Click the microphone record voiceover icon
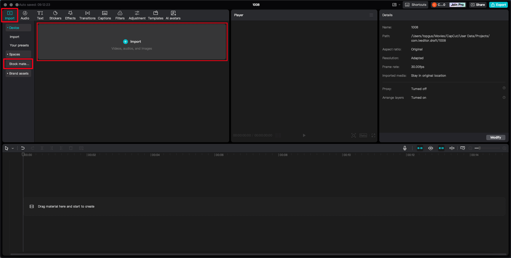The image size is (511, 258). pyautogui.click(x=405, y=148)
